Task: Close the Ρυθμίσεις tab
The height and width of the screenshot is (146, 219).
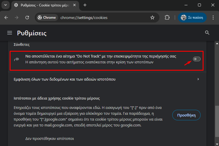Action: pos(74,5)
